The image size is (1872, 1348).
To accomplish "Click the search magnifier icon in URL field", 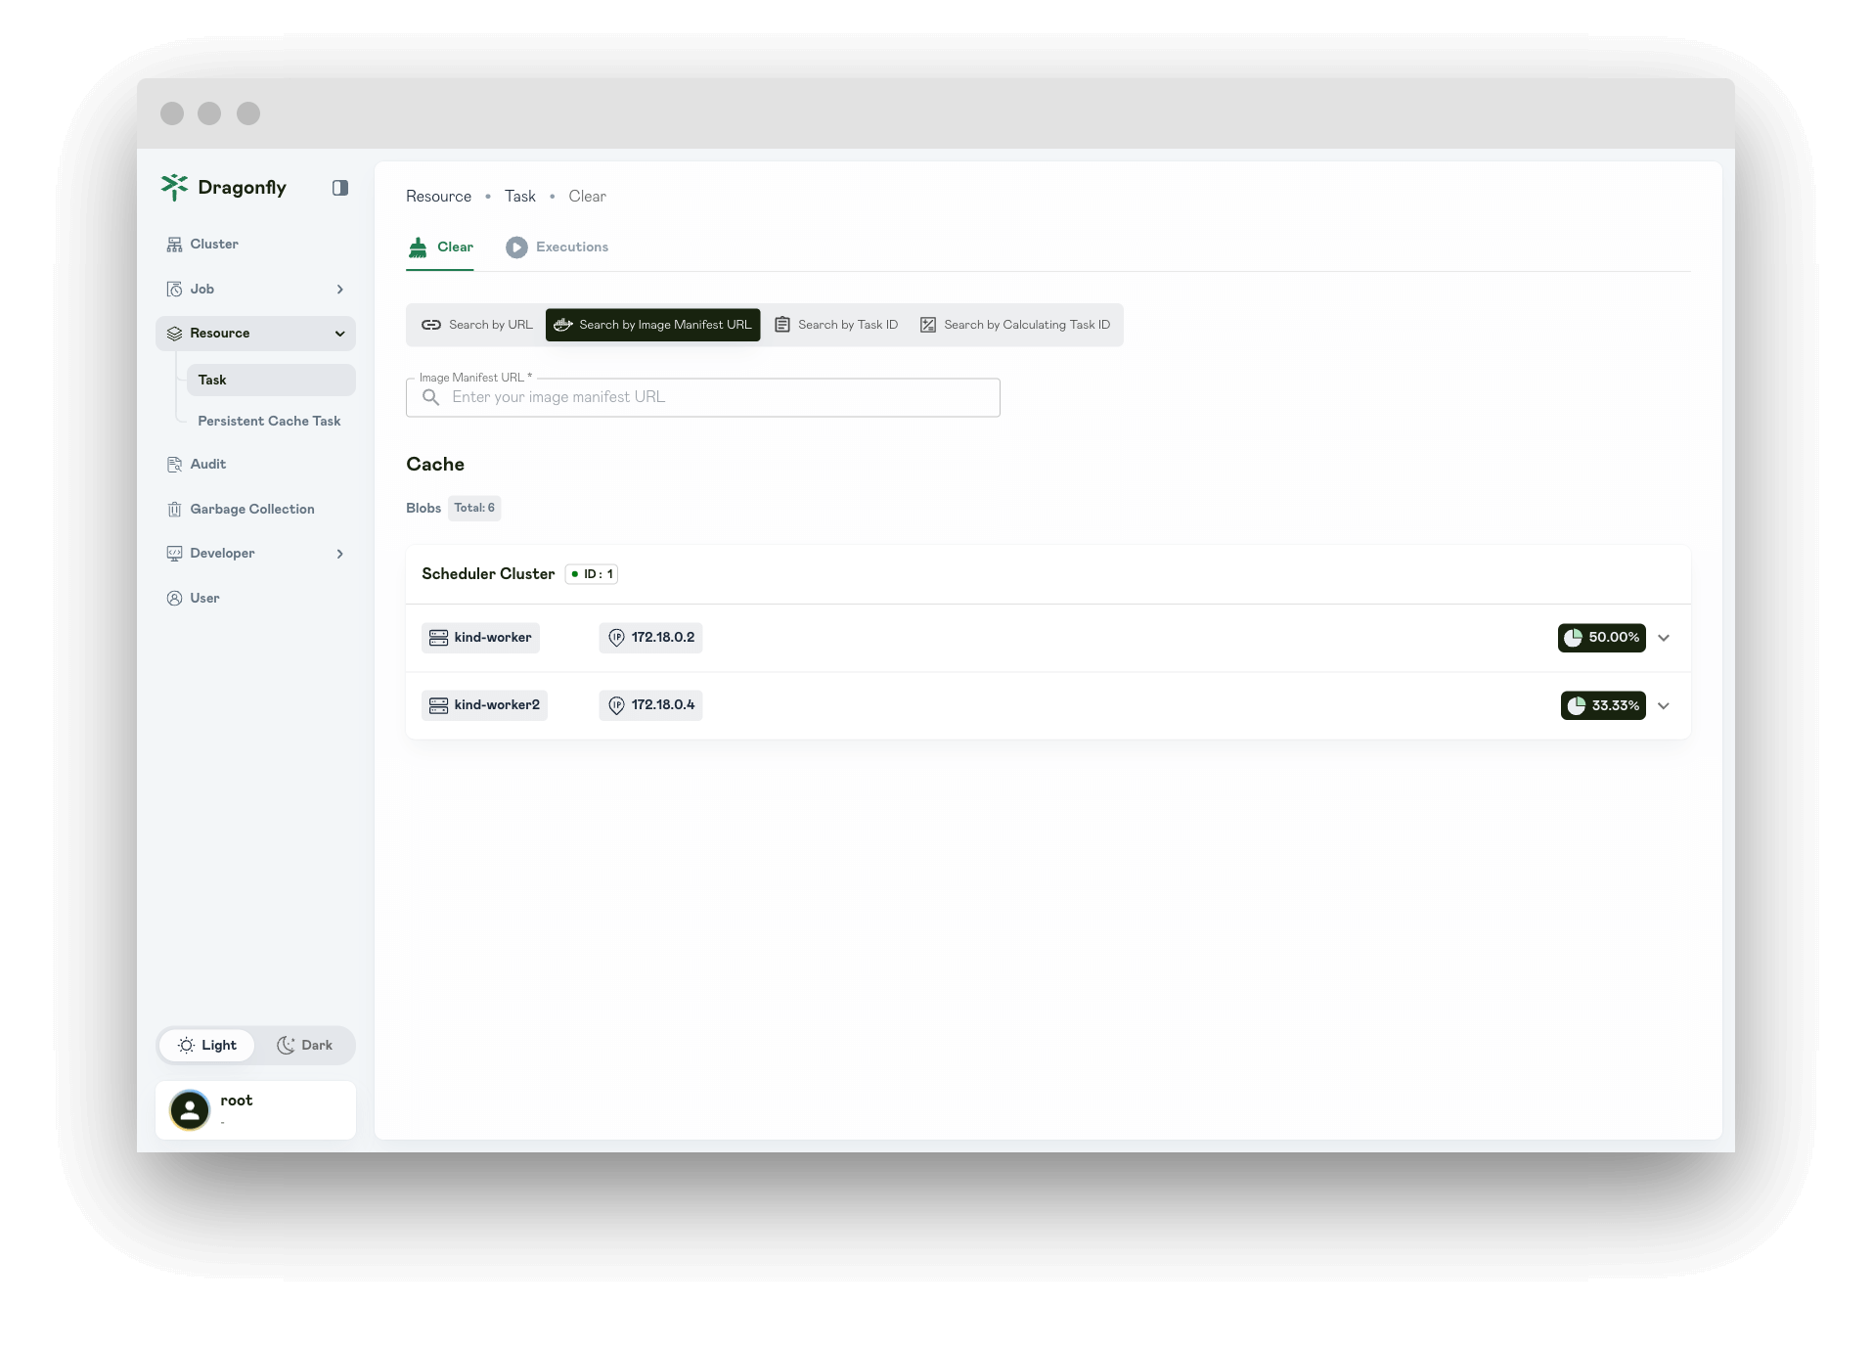I will point(431,397).
